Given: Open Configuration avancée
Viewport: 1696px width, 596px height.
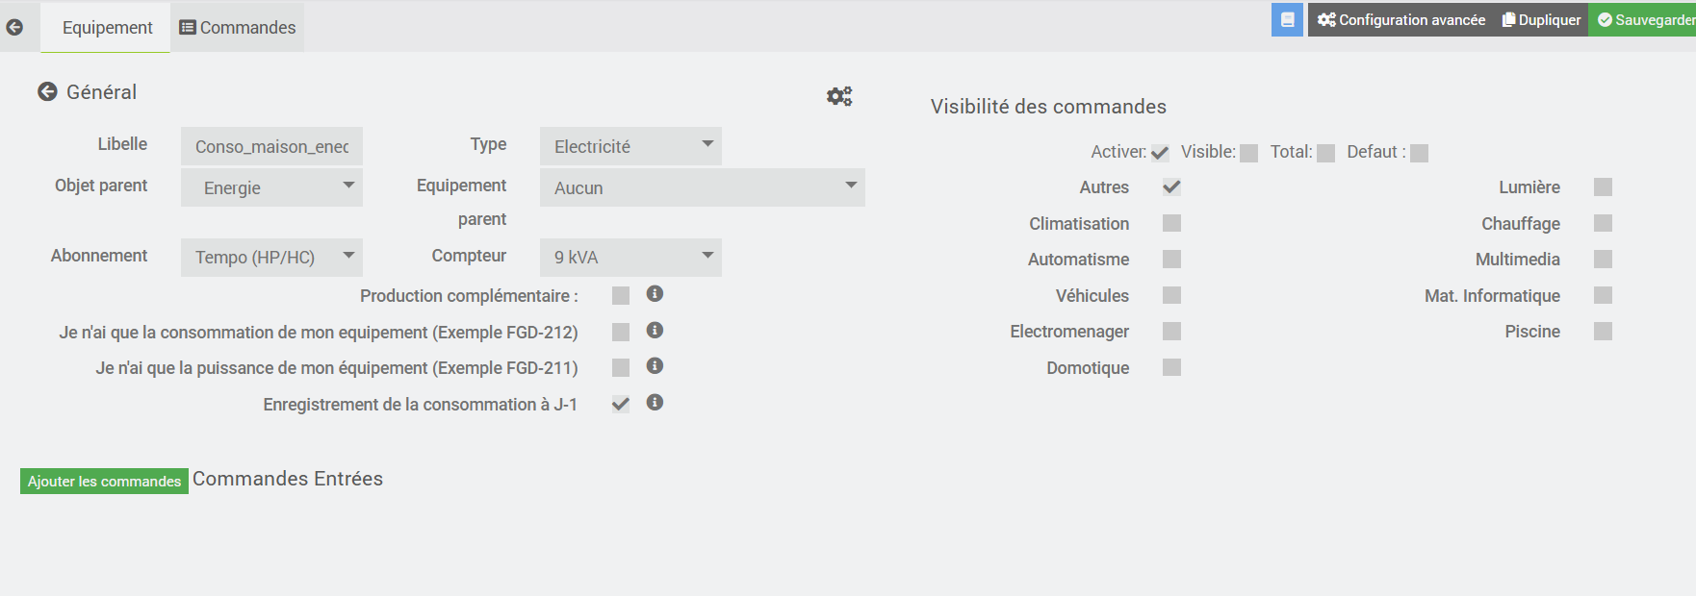Looking at the screenshot, I should 1401,19.
